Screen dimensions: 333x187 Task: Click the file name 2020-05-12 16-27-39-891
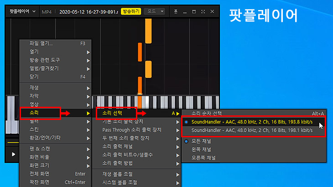coord(88,12)
